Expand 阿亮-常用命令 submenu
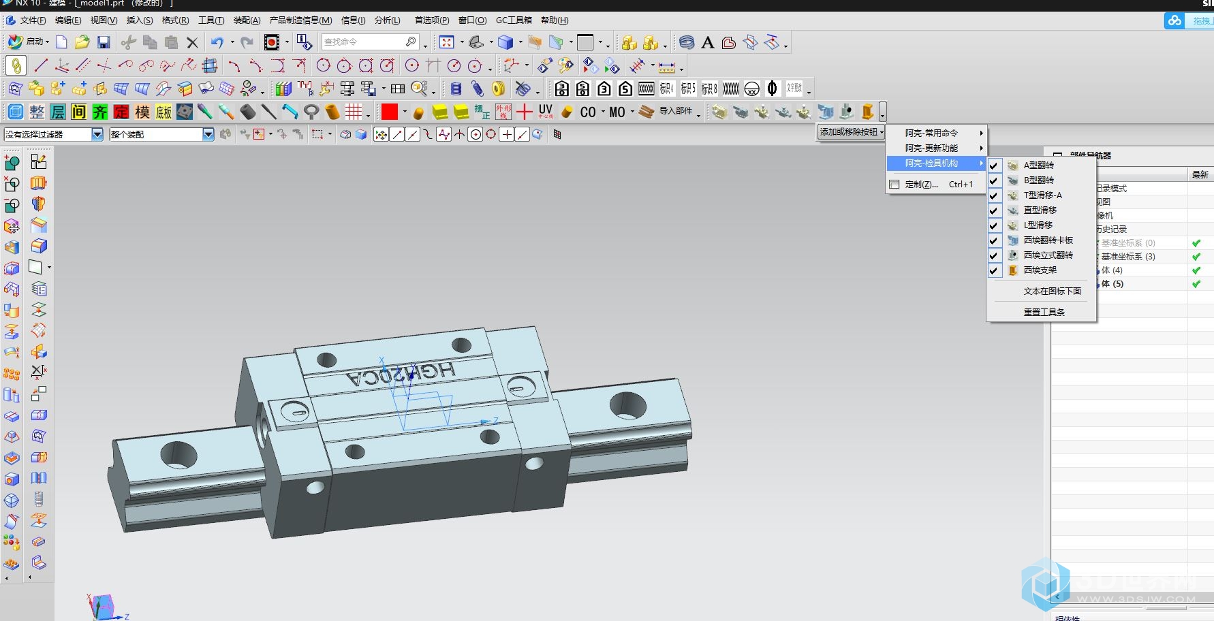Image resolution: width=1214 pixels, height=621 pixels. point(936,133)
